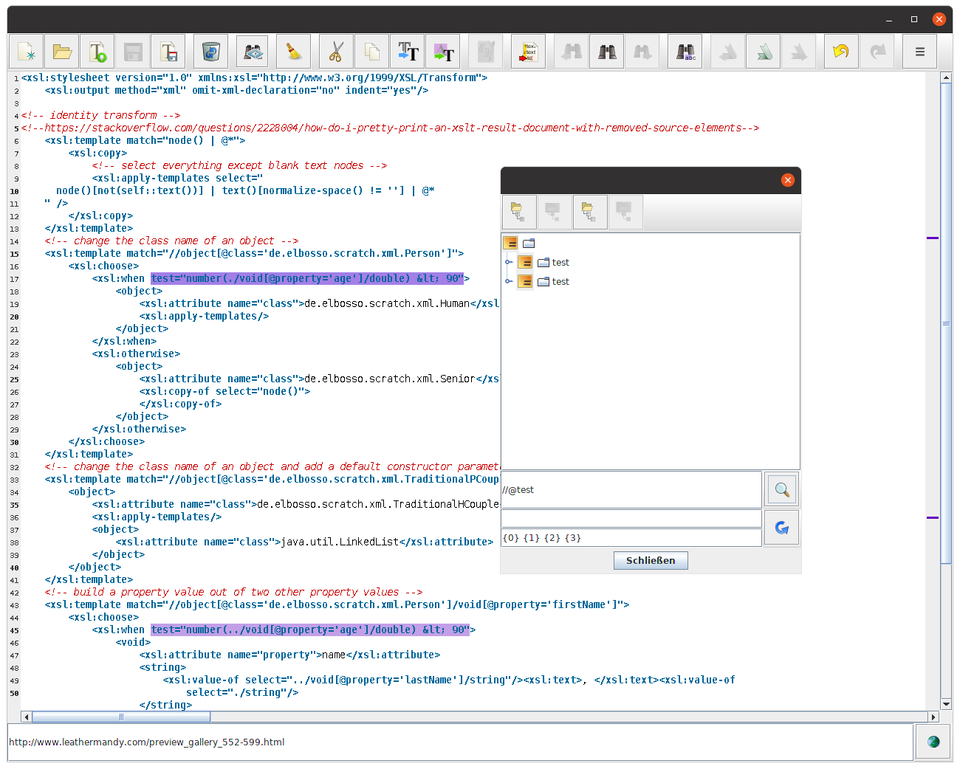The height and width of the screenshot is (769, 960).
Task: Click the horizontal scrollbar thumb
Action: [x=121, y=717]
